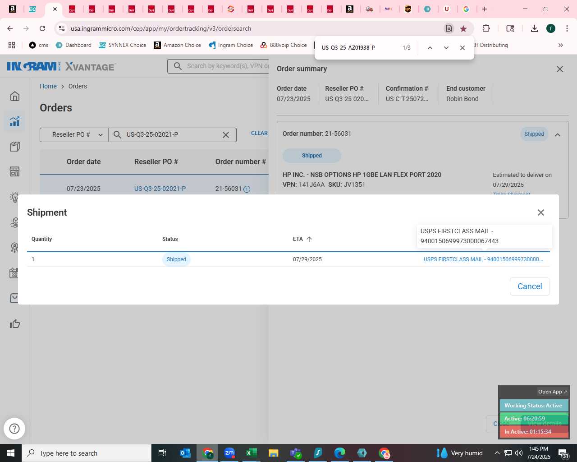Open Zoom from the taskbar
The height and width of the screenshot is (462, 577).
pyautogui.click(x=229, y=453)
